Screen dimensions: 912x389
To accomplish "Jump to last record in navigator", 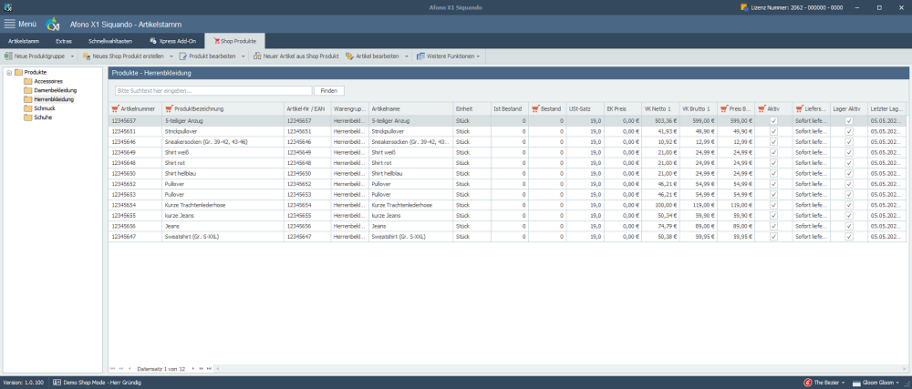I will (x=209, y=369).
